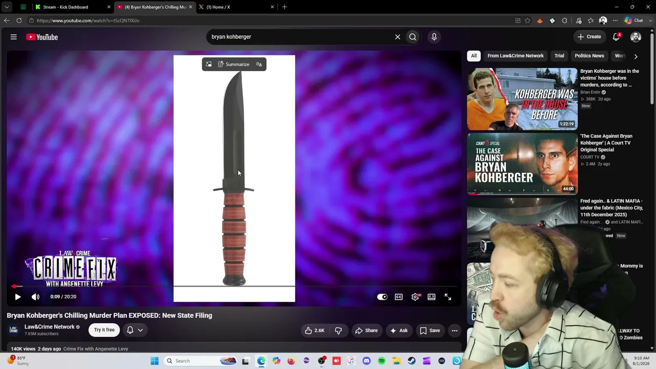Click the browser address bar URL
The image size is (656, 369).
[x=88, y=20]
